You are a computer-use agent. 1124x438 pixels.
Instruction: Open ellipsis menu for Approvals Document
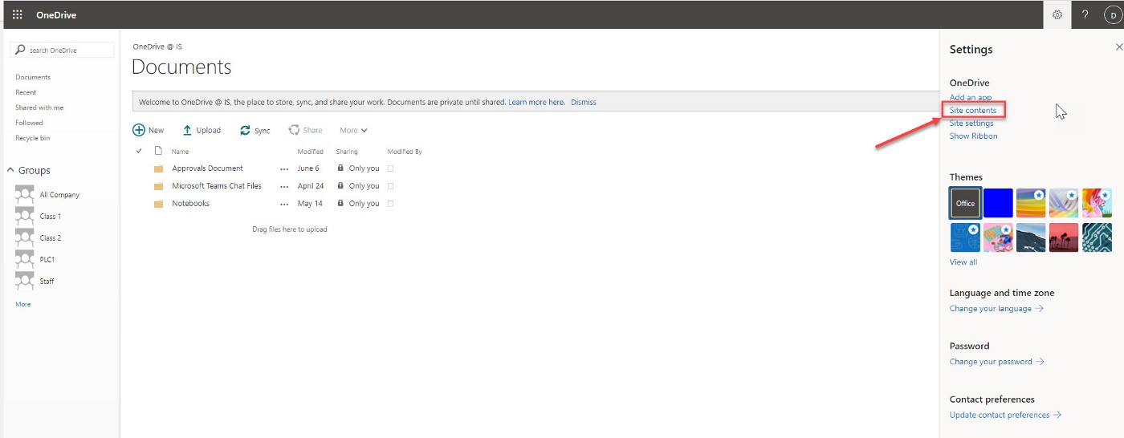(x=284, y=169)
